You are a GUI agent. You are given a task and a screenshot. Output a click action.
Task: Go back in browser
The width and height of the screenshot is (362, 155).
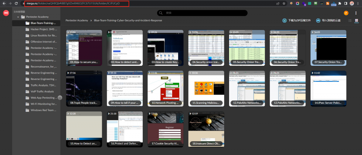point(4,4)
